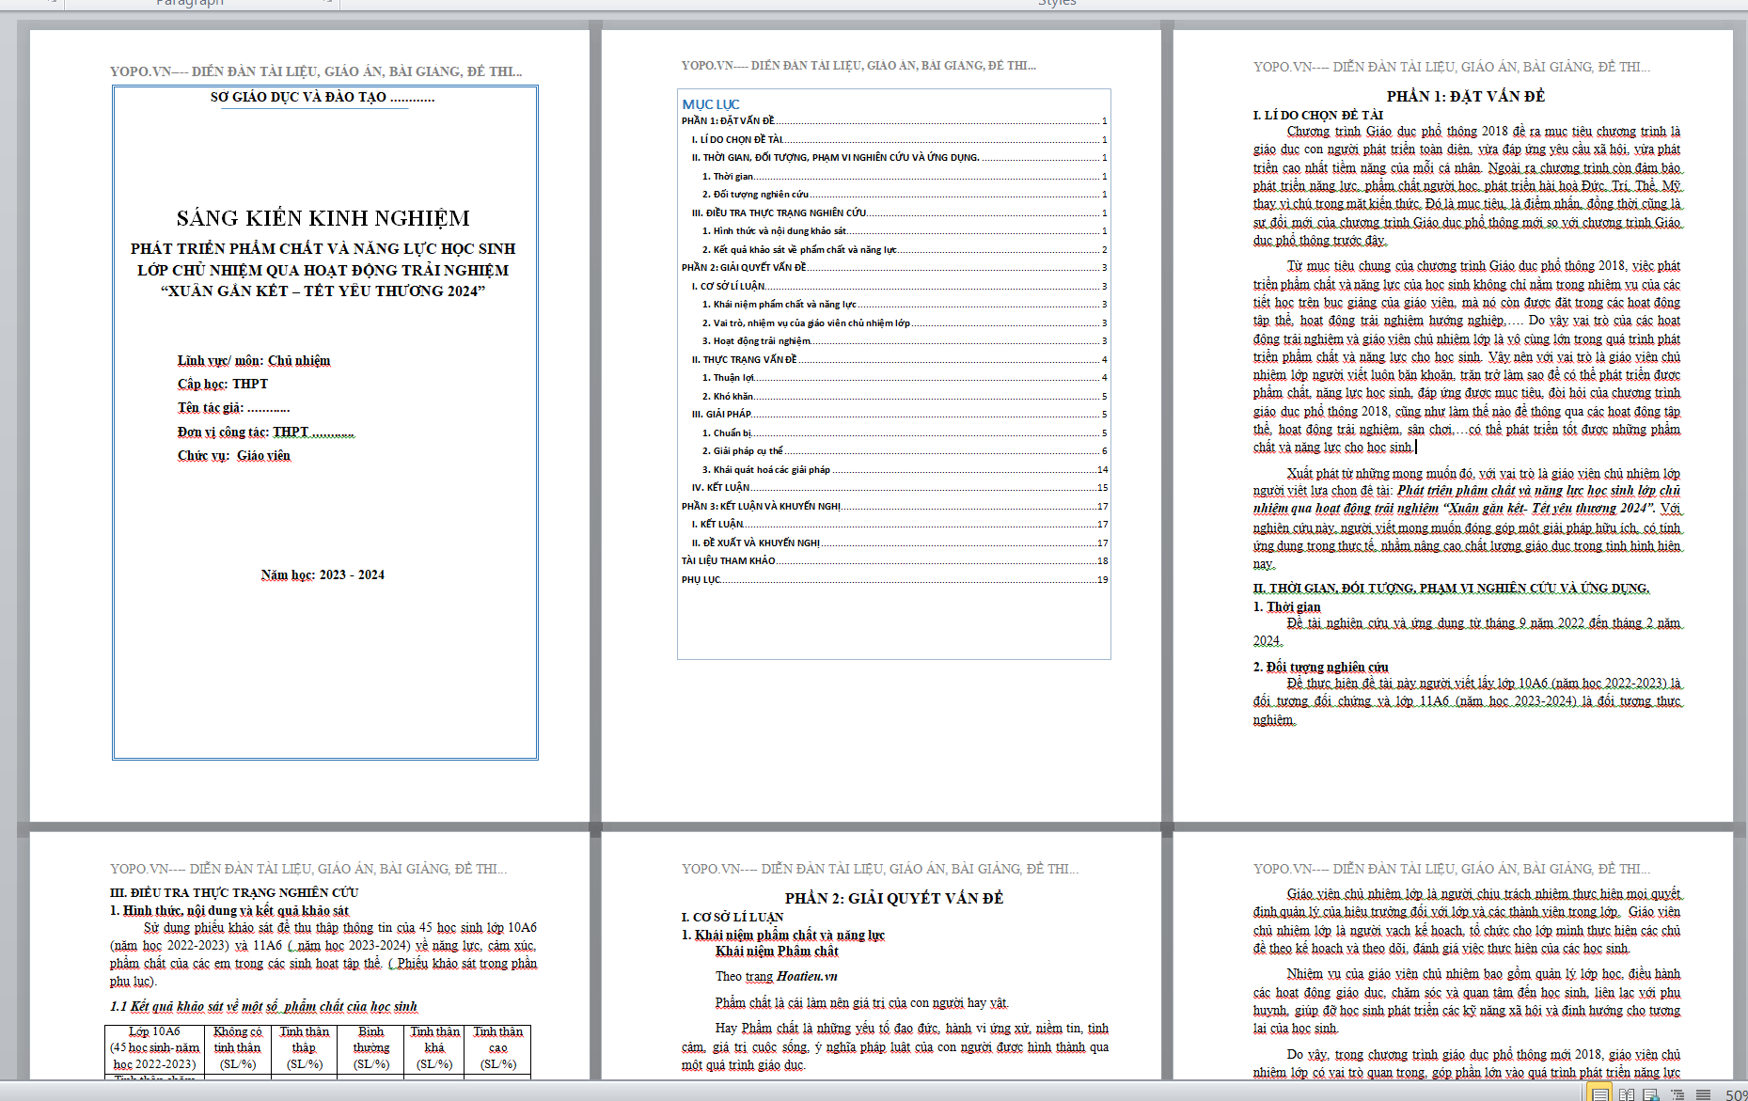Open TOC entry '2. Đối tượng nghiên cứu'

pos(905,194)
